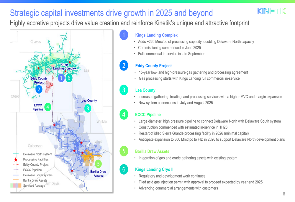The height and width of the screenshot is (202, 295).
Task: Click 'Restart of idled Sierra Grande processing facility' bullet
Action: (x=194, y=133)
